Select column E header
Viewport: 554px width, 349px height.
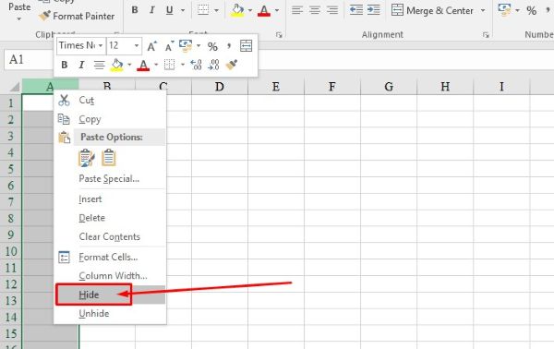pos(276,87)
